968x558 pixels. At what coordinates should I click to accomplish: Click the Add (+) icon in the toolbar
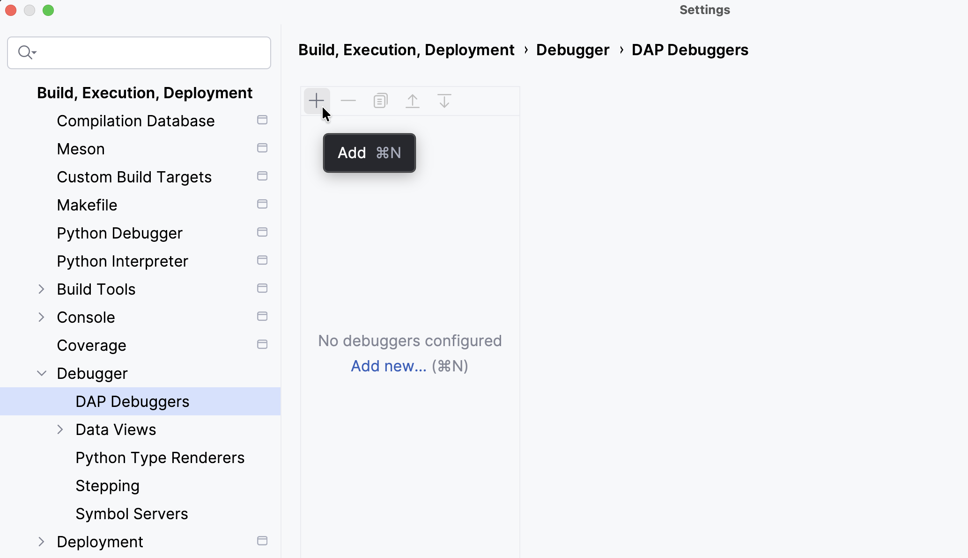pos(317,101)
